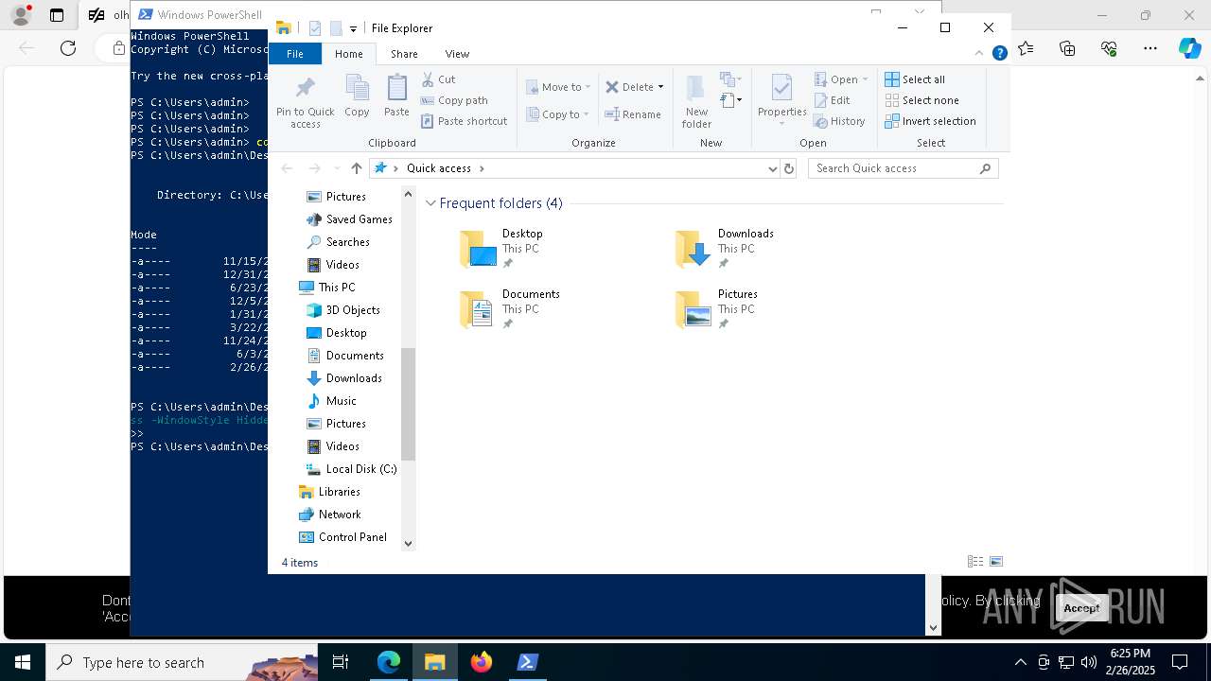Open the Quick Access Toolbar customize dropdown
This screenshot has width=1211, height=681.
353,29
